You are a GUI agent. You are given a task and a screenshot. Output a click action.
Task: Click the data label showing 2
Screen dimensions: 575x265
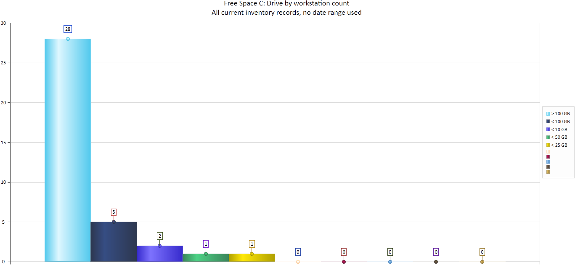point(159,236)
